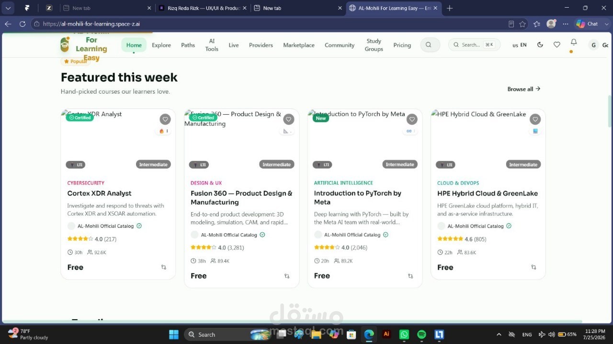Click compare icon on Cortex XDR Analyst card
The width and height of the screenshot is (613, 344).
[164, 268]
